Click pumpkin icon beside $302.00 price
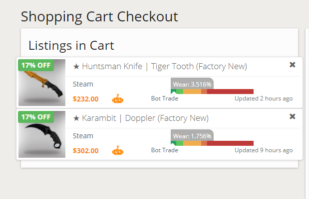Image resolution: width=309 pixels, height=199 pixels. [x=117, y=150]
